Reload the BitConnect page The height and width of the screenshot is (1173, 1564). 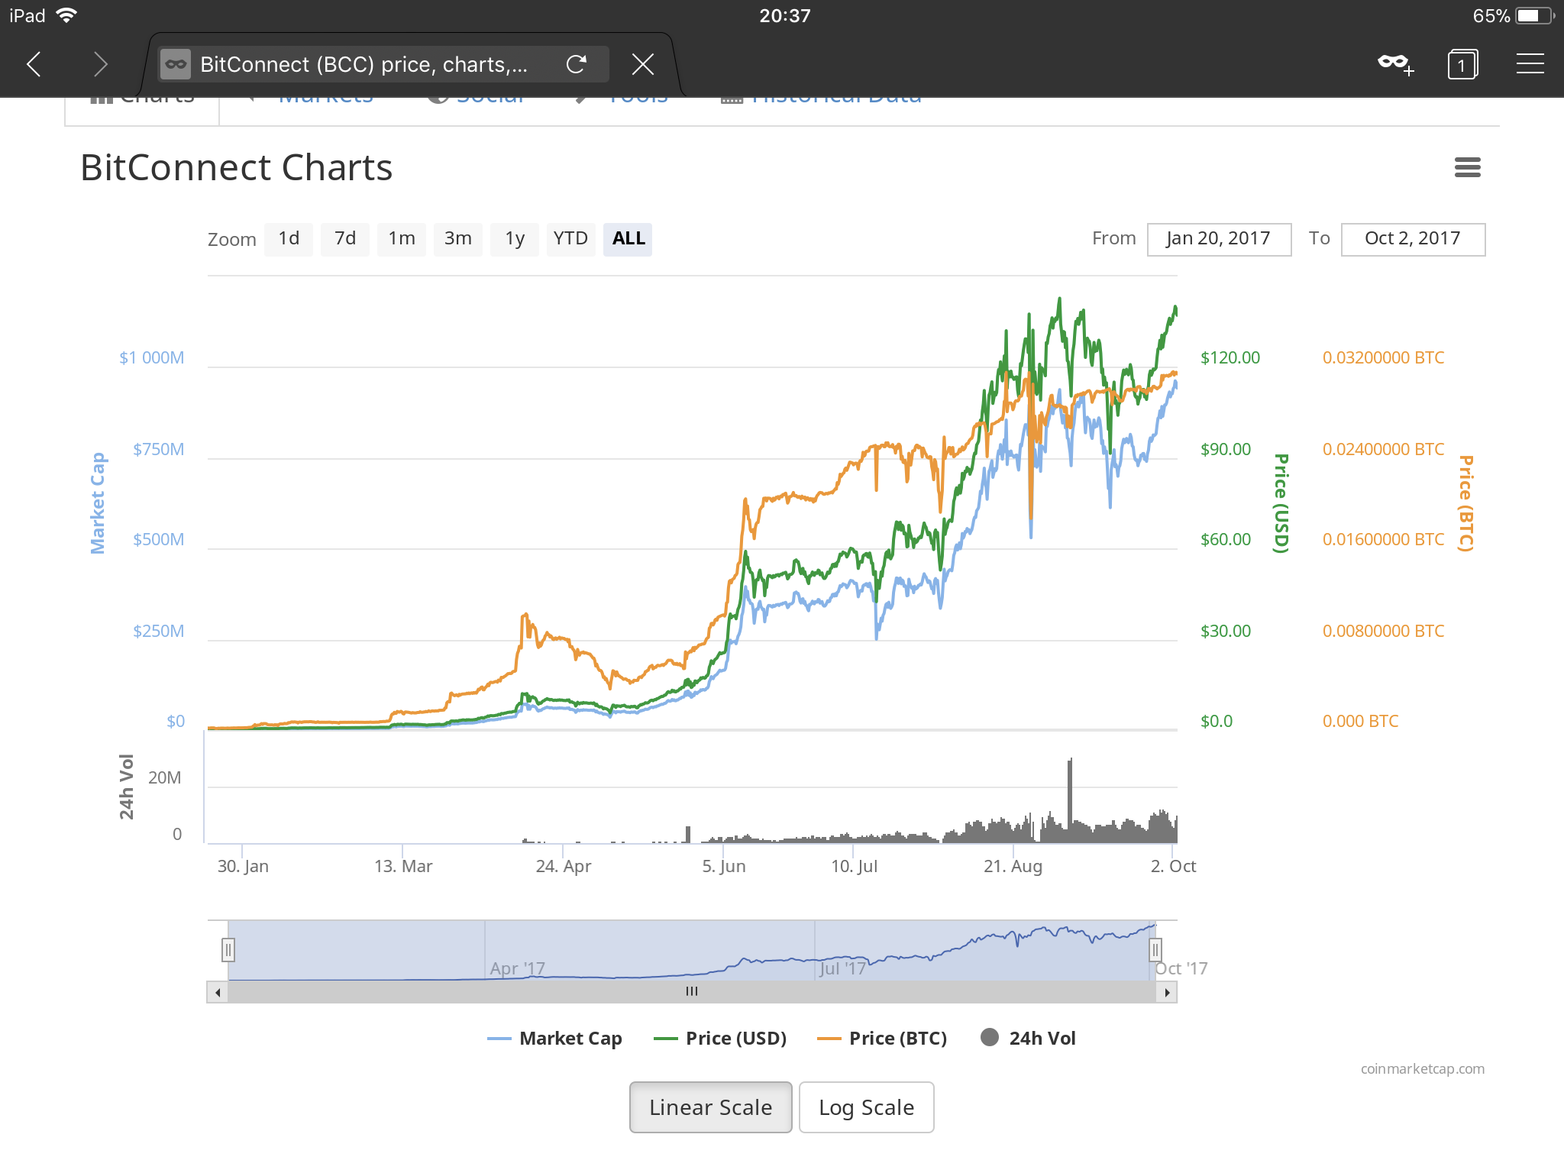coord(577,64)
